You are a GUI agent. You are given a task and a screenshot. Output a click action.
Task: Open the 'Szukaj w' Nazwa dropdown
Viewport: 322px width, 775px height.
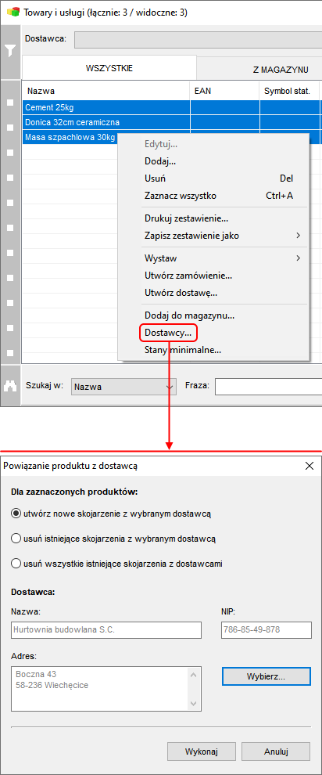[123, 387]
